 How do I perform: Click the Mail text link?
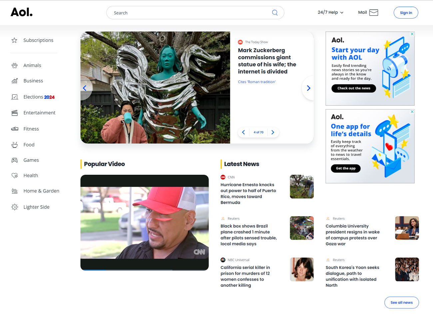coord(362,12)
